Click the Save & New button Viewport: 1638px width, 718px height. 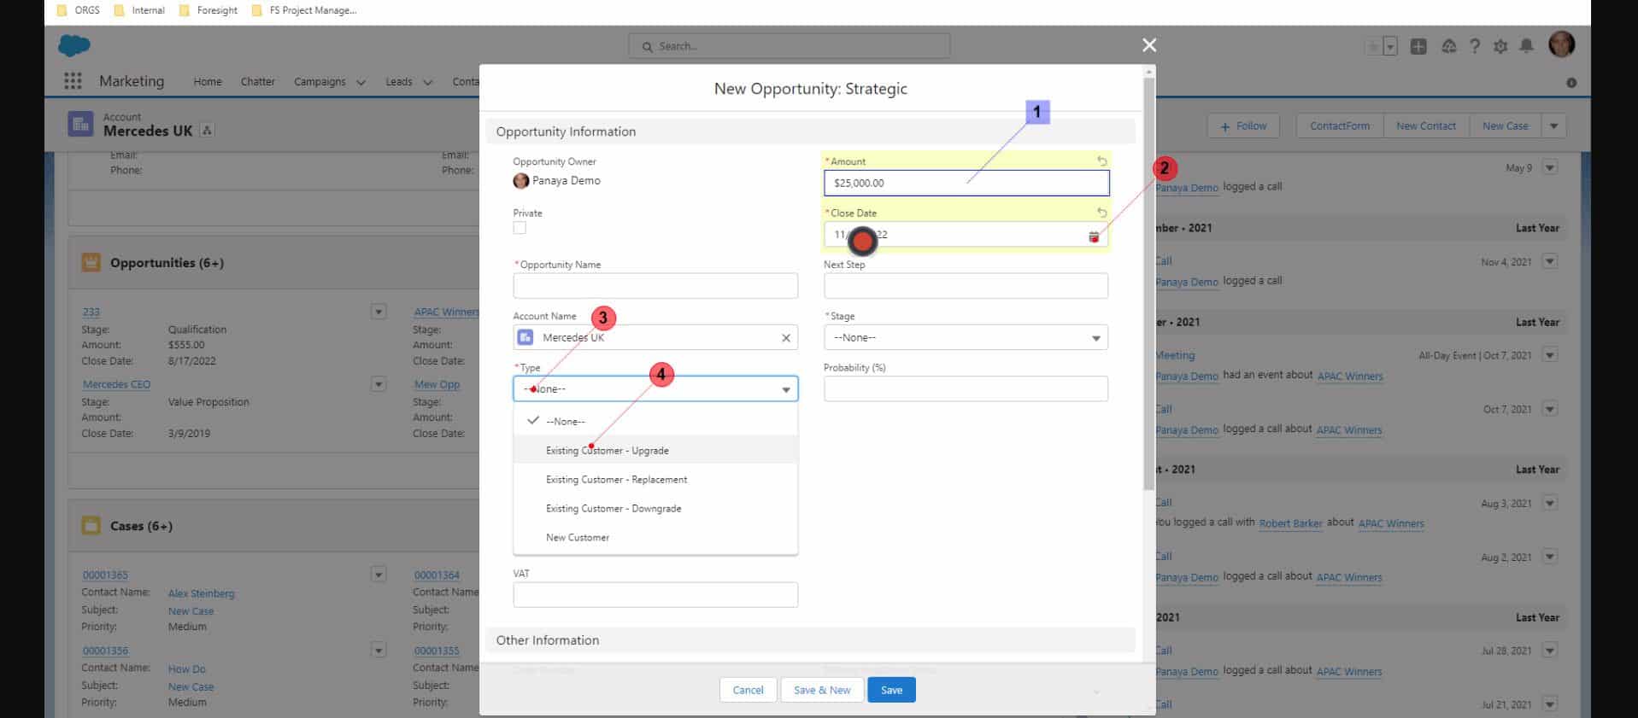tap(822, 690)
